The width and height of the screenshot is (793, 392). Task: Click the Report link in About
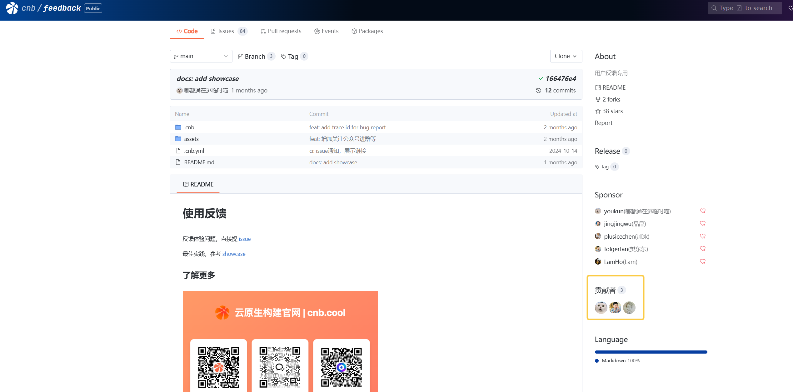[603, 123]
